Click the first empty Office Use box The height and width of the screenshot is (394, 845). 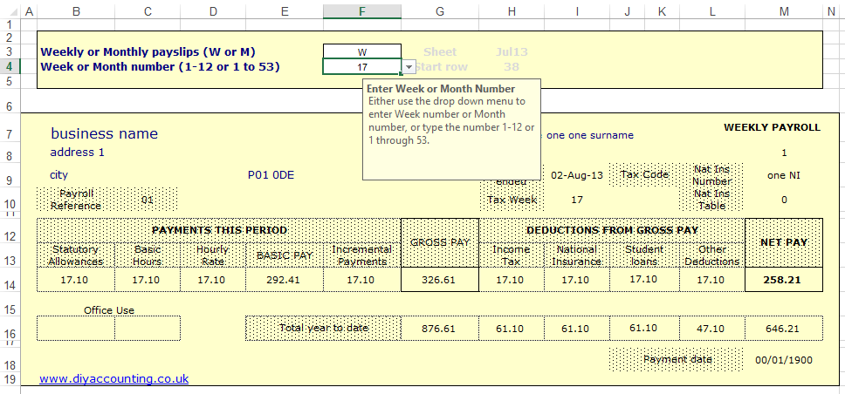click(76, 329)
